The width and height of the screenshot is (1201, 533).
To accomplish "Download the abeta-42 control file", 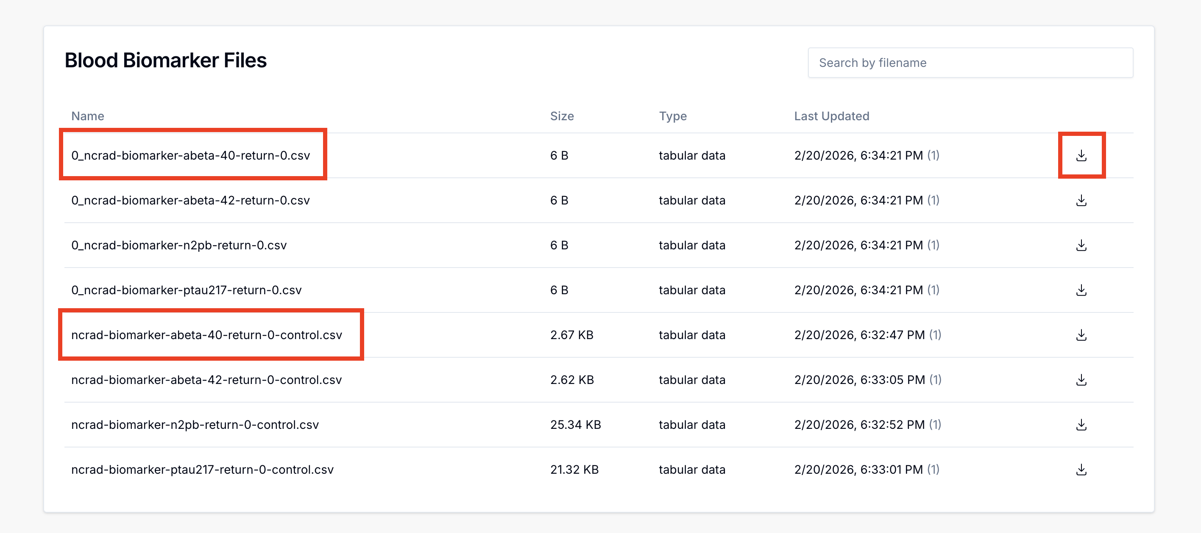I will pos(1081,379).
